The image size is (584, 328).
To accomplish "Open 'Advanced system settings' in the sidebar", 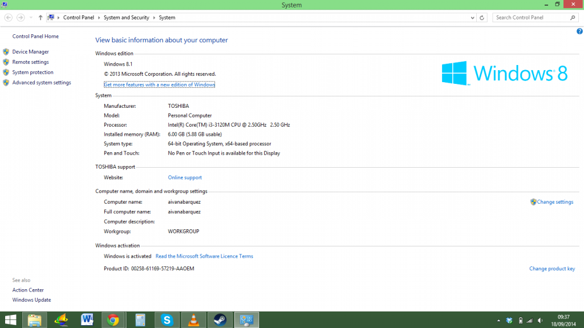I will click(x=42, y=83).
